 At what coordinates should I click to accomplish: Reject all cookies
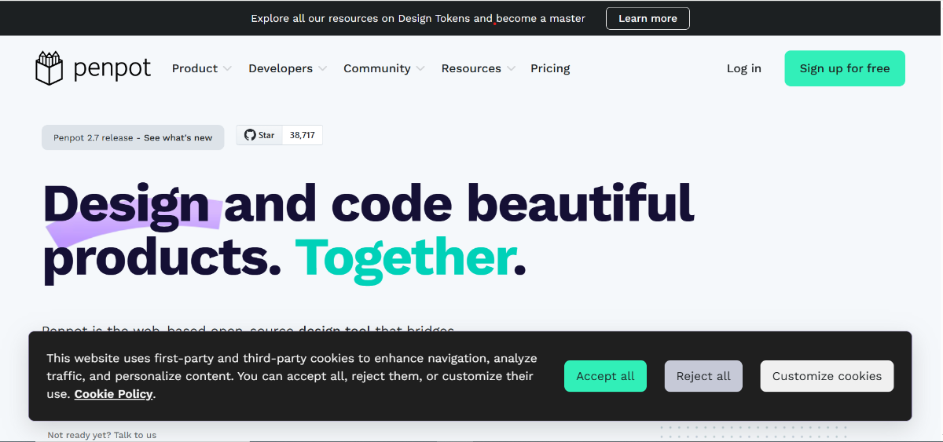(703, 376)
